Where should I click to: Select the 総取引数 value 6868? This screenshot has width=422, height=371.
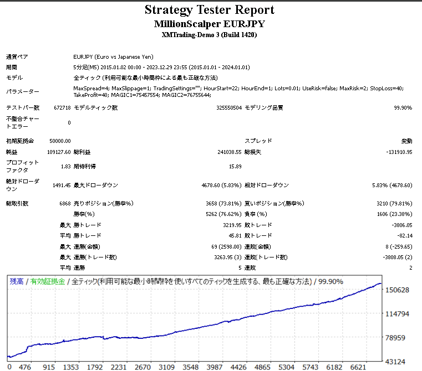(x=65, y=204)
